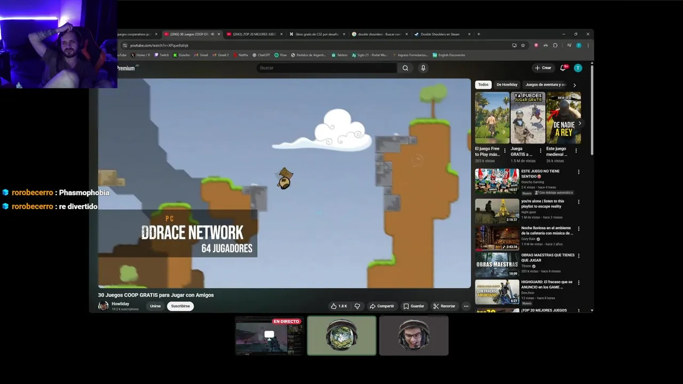Select the 'Todos' filter chip
683x384 pixels.
(x=483, y=85)
